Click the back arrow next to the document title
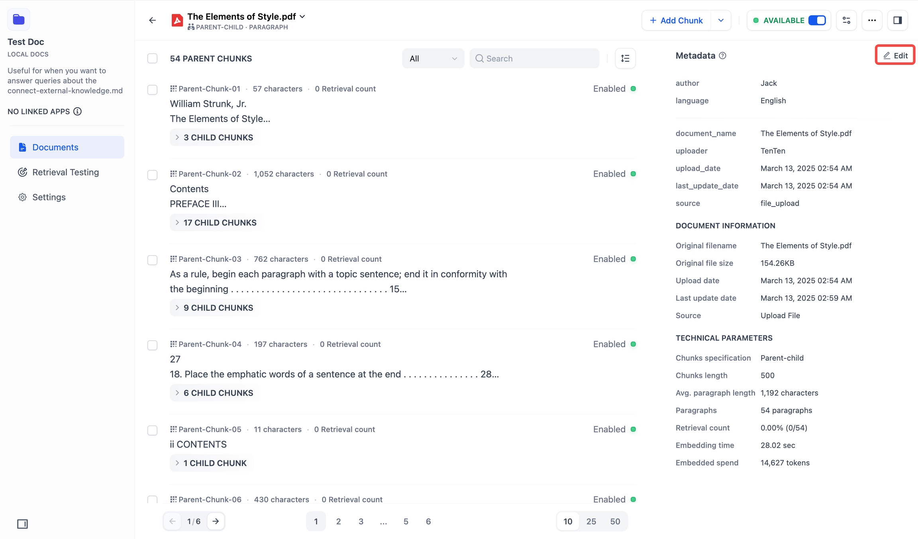Screen dimensions: 918x539 coord(152,20)
